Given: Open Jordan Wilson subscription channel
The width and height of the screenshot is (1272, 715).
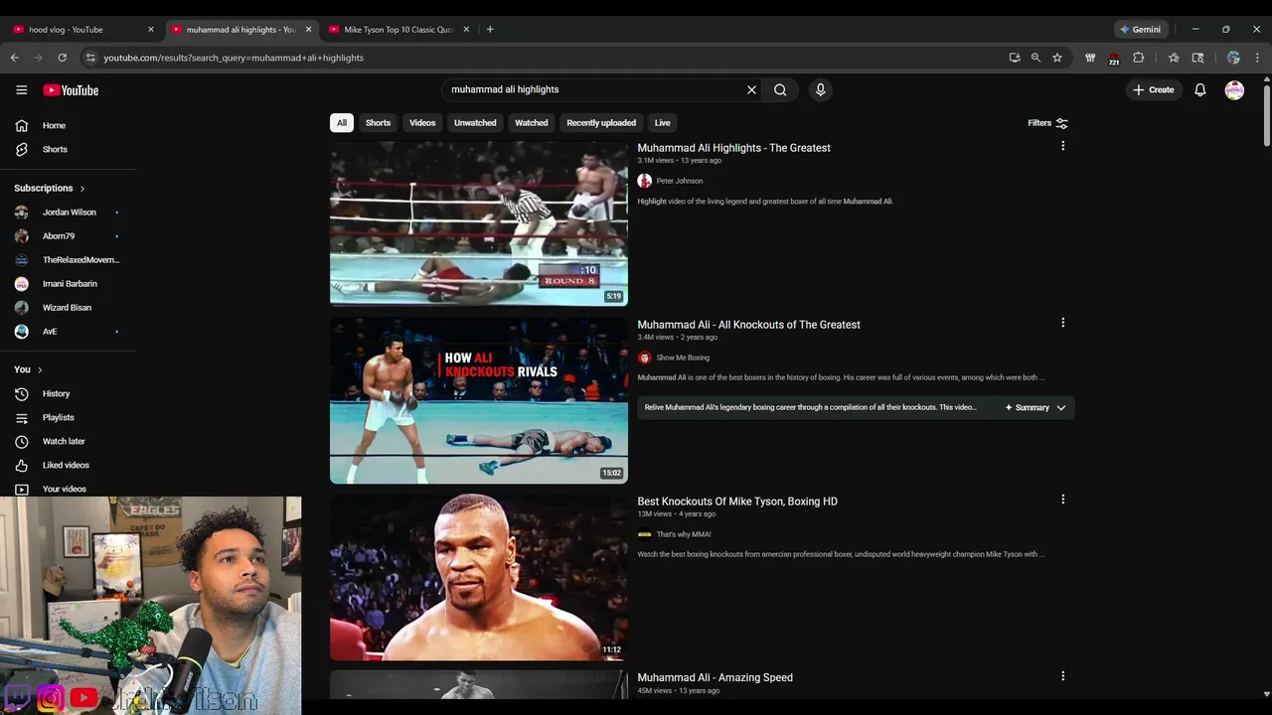Looking at the screenshot, I should (x=69, y=212).
